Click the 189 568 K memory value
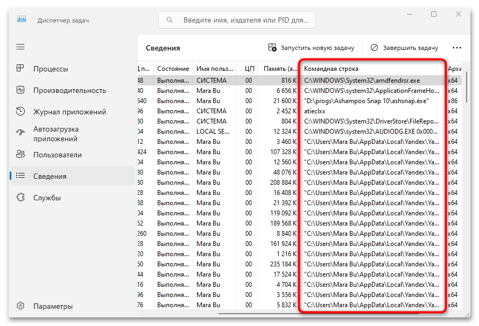This screenshot has height=326, width=479. (x=284, y=223)
